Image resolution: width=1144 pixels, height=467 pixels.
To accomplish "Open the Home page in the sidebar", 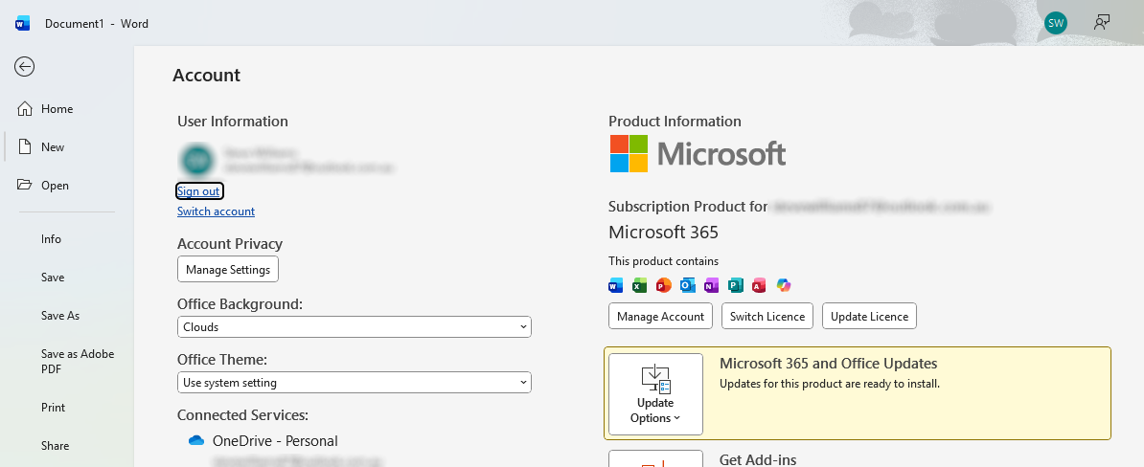I will pos(57,108).
